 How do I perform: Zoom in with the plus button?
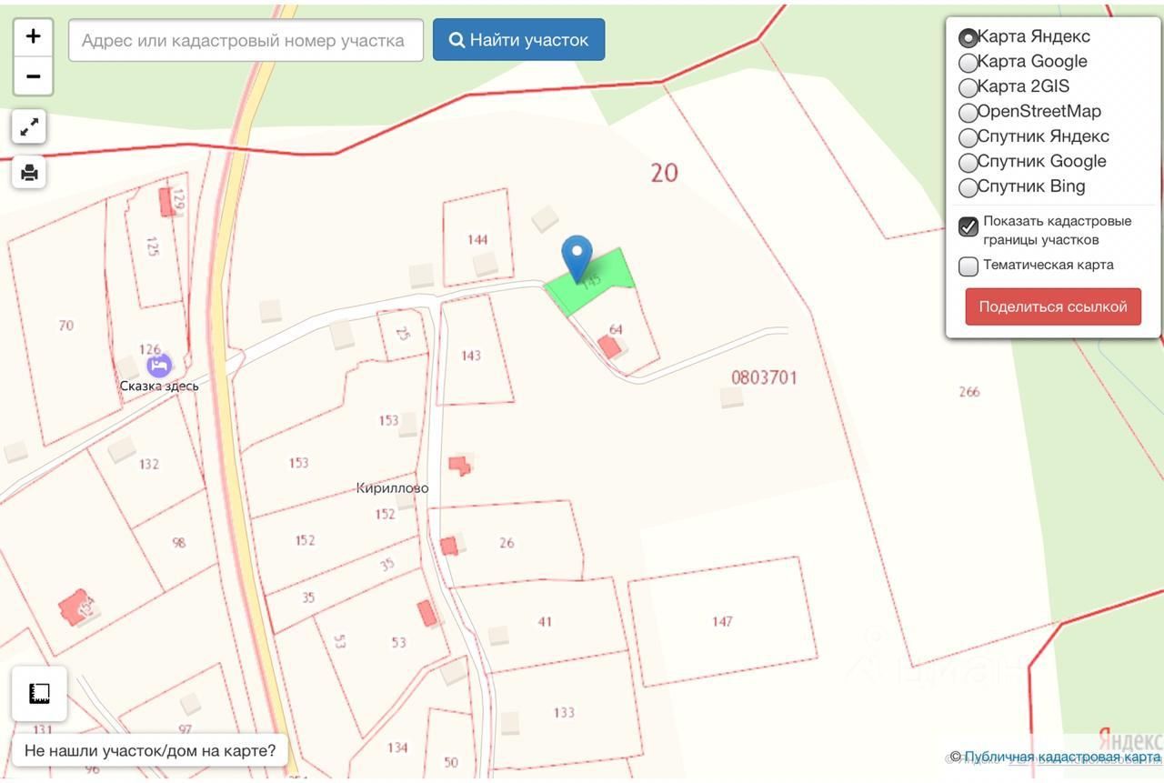click(34, 36)
